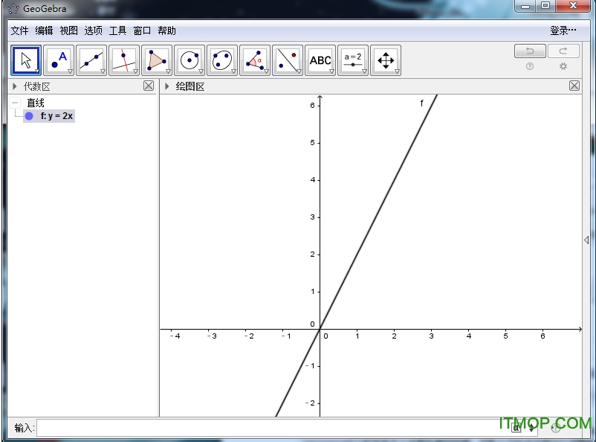Collapse the 代数区 panel header triangle
This screenshot has height=442, width=596.
pyautogui.click(x=15, y=86)
